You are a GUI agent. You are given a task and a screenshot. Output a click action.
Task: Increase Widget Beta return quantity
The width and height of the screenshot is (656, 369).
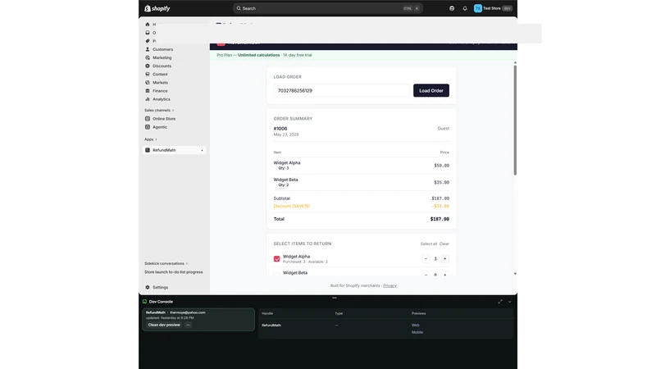444,275
